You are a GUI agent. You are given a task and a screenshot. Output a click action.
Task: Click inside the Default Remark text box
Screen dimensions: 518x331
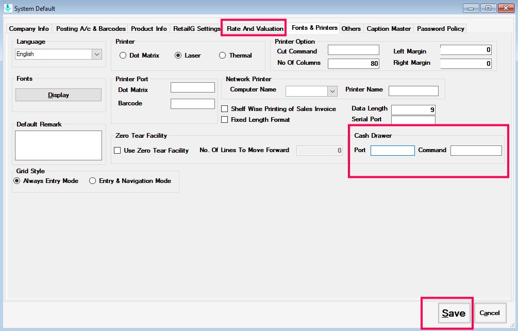58,145
